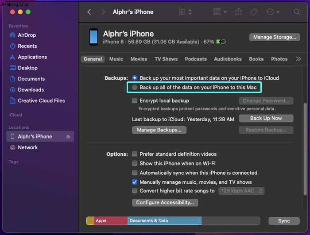Click the Share icon in toolbar
The image size is (310, 235).
click(239, 12)
